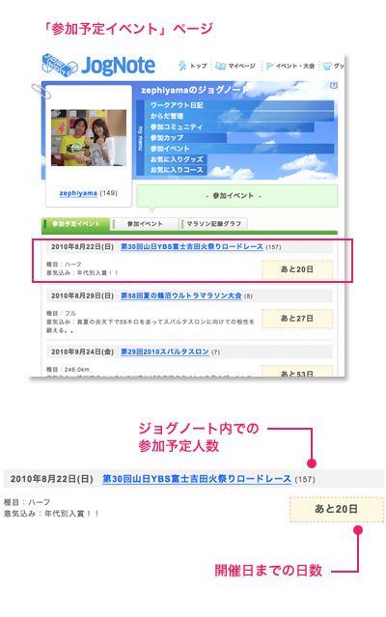
Task: Open the zephiyama profile photo
Action: pyautogui.click(x=89, y=137)
